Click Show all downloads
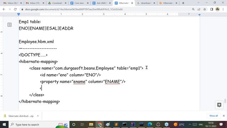The width and height of the screenshot is (227, 128). coord(214,116)
